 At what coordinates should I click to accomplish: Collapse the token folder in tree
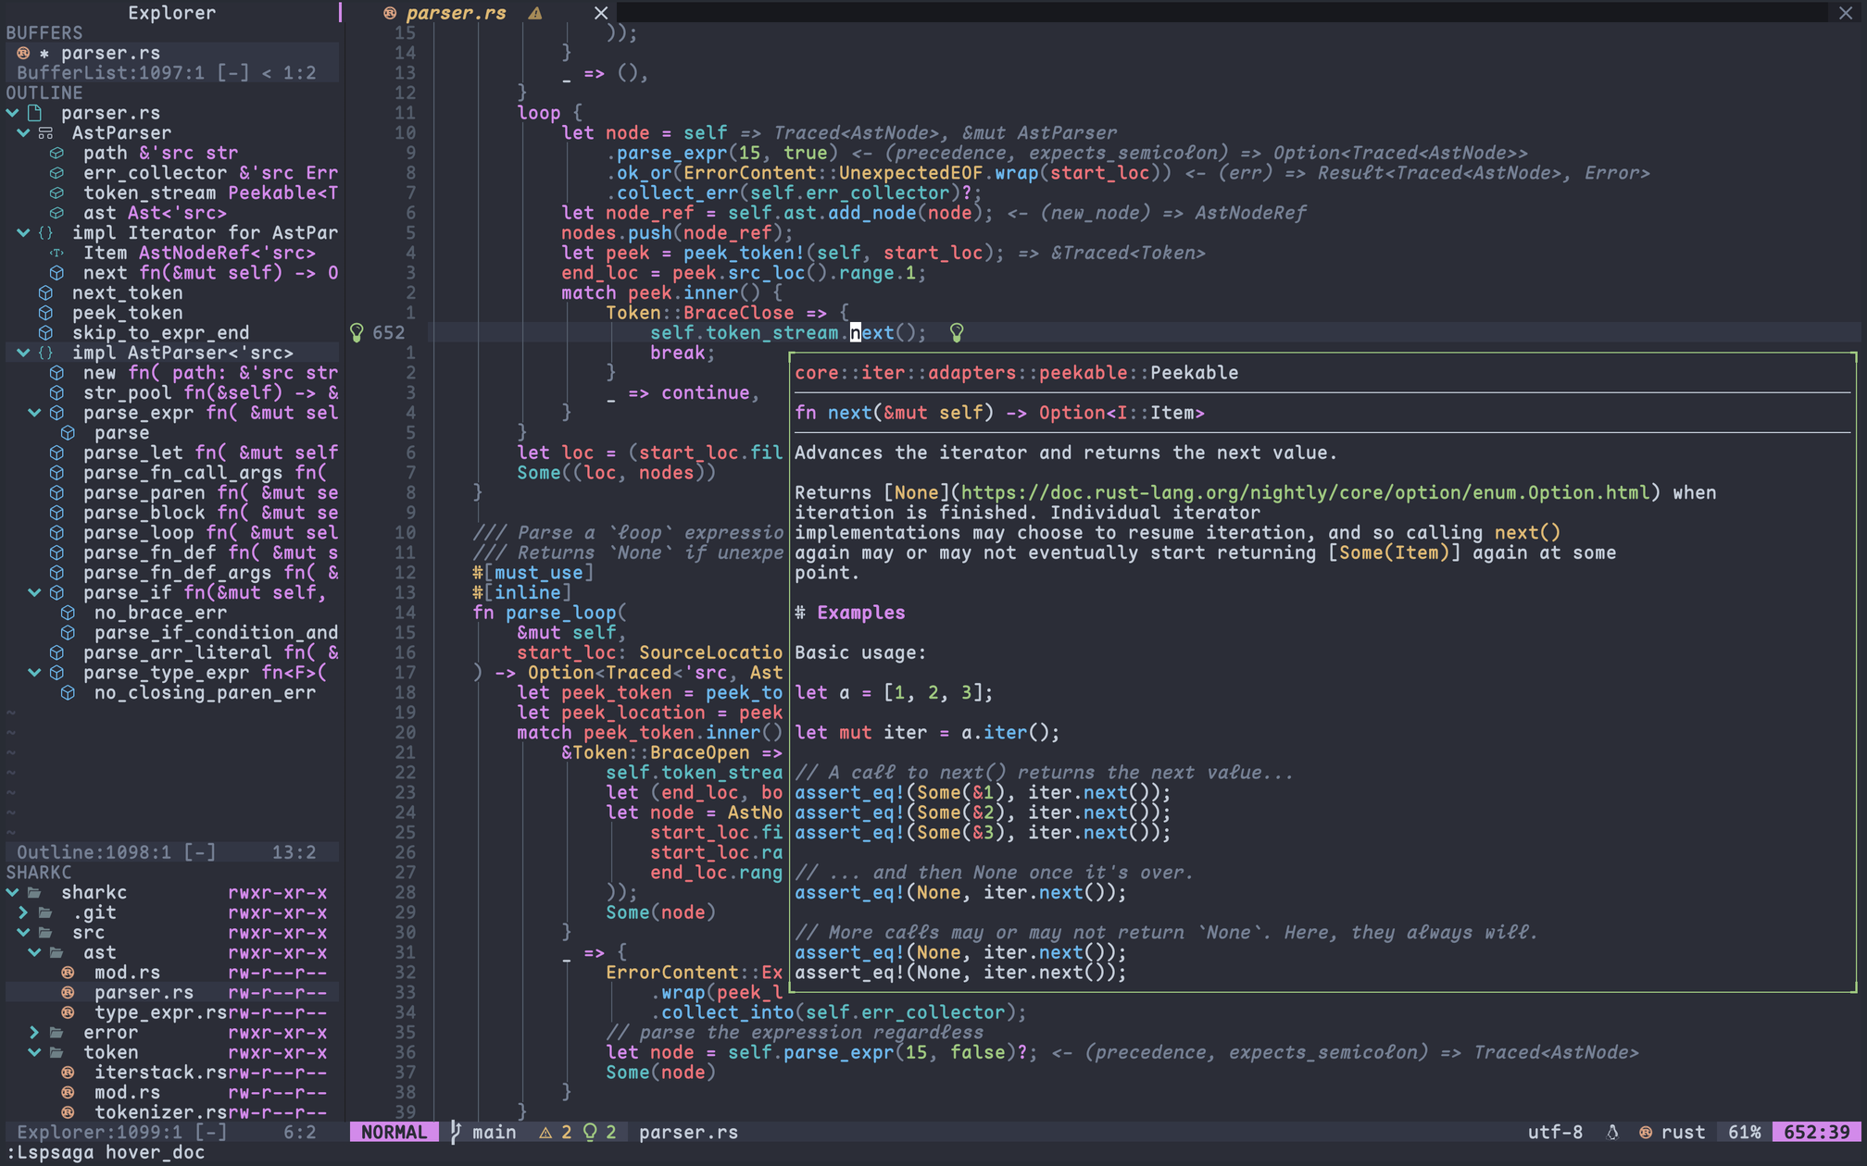tap(35, 1053)
